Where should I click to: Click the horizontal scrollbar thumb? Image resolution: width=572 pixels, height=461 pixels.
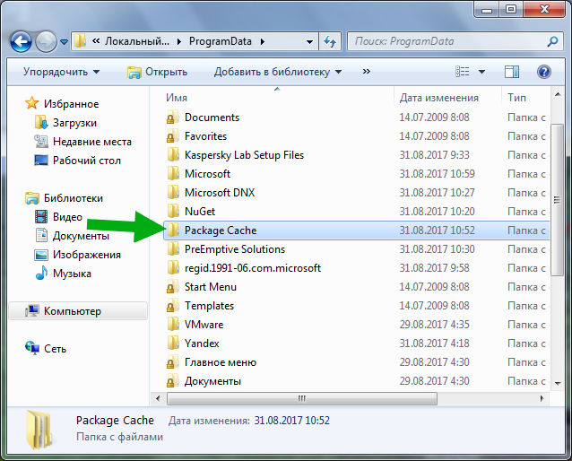coord(302,398)
